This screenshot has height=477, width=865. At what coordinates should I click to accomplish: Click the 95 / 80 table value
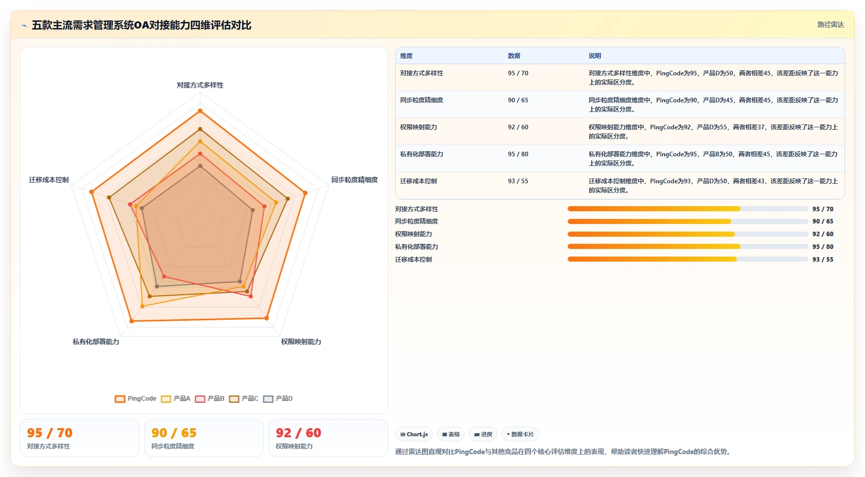[x=518, y=154]
